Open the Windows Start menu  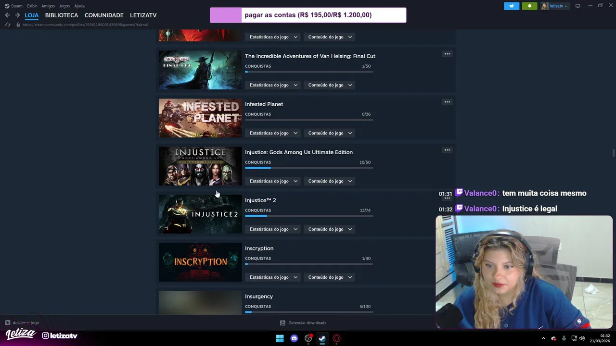tap(280, 338)
